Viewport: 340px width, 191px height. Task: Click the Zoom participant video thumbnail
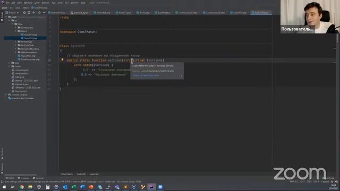(x=310, y=16)
